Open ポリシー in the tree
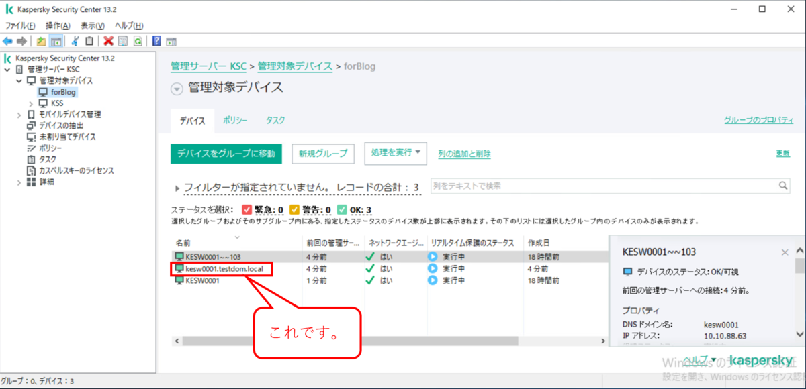 [50, 148]
